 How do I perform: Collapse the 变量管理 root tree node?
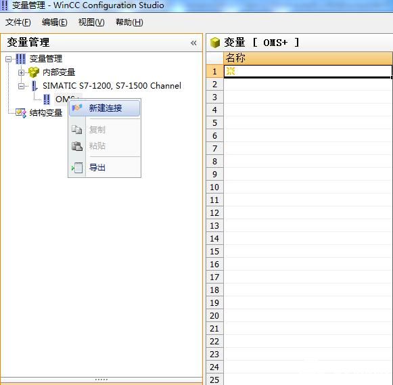point(8,59)
